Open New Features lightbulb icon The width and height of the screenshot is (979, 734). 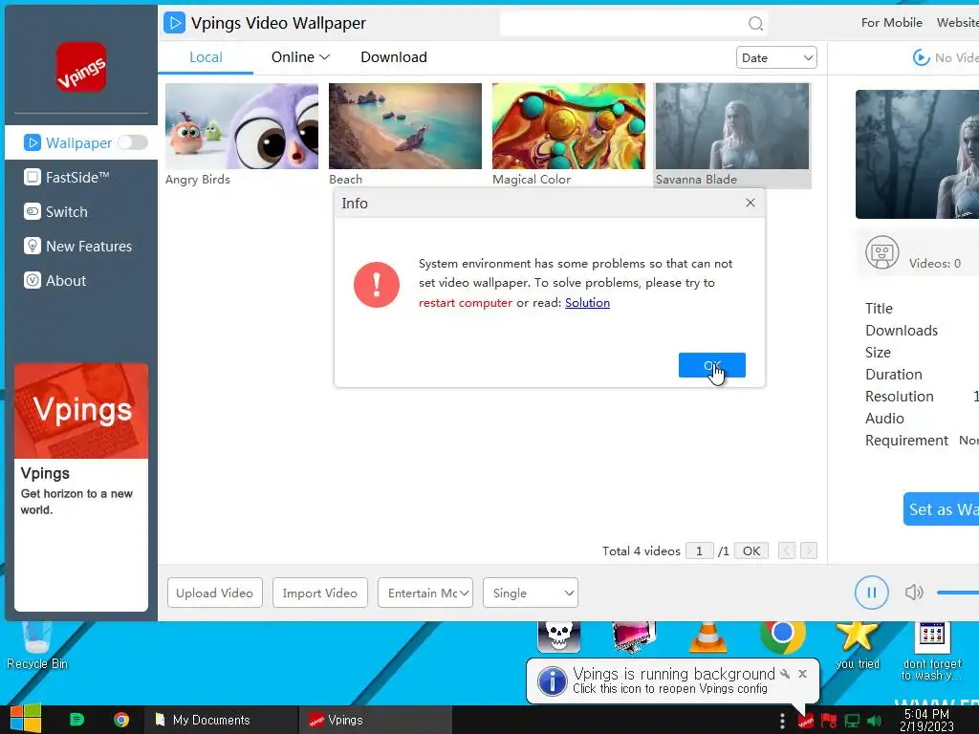(x=32, y=246)
